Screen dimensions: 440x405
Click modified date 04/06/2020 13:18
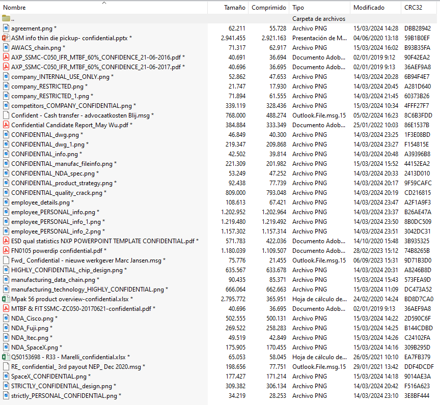376,38
